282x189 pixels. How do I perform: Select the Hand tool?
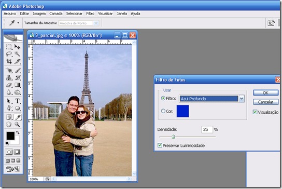click(x=9, y=124)
